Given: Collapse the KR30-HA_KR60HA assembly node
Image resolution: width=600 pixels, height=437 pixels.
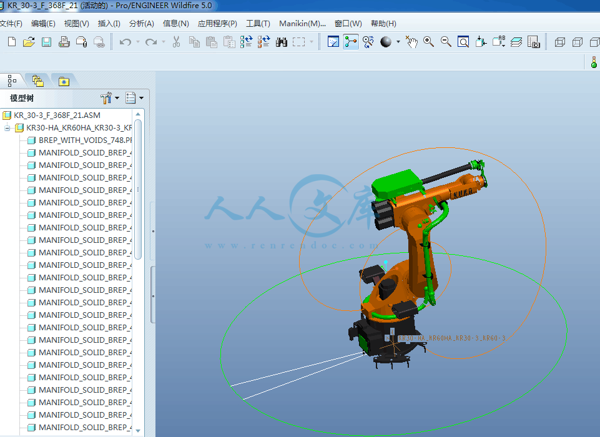Looking at the screenshot, I should (7, 128).
